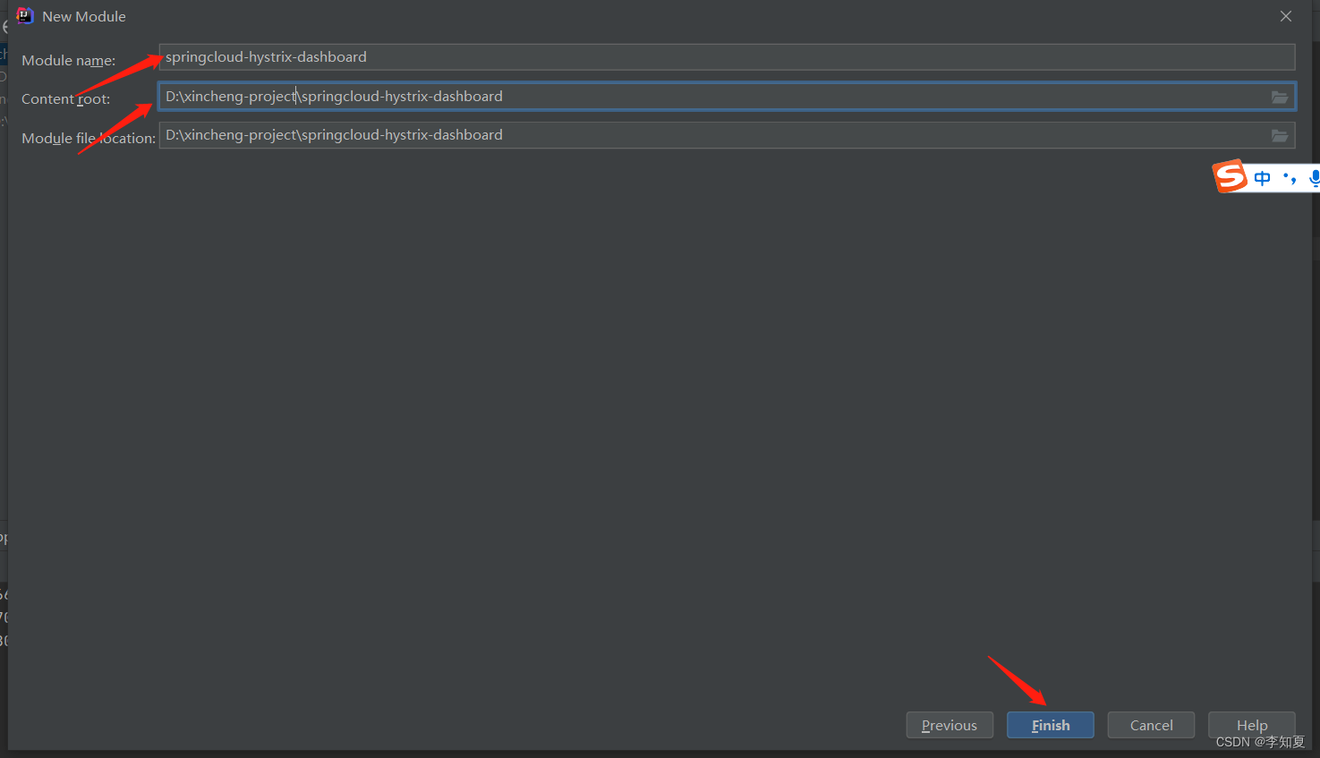This screenshot has width=1320, height=758.
Task: Click the Module name input field
Action: [727, 57]
